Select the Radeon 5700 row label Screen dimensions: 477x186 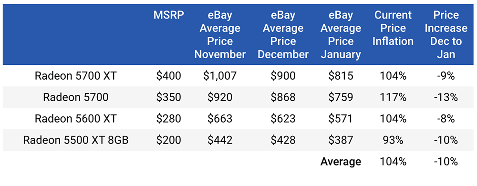[76, 97]
